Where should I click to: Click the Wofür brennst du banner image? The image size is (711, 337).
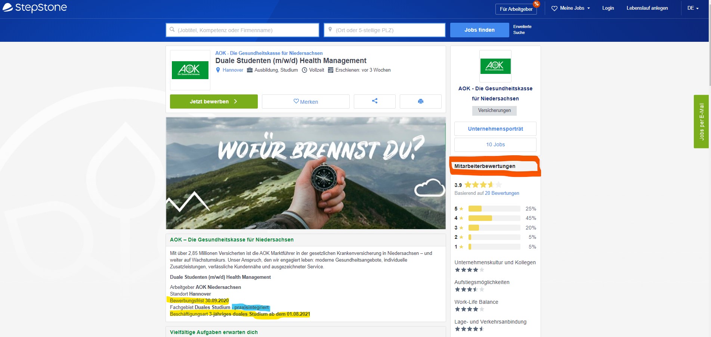(x=306, y=173)
